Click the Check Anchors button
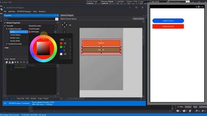This screenshot has height=116, width=207. [138, 19]
